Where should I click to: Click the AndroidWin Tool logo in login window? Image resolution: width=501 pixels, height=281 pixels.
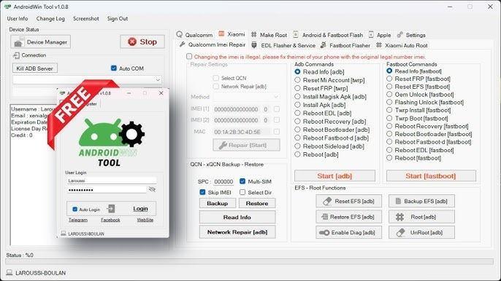coord(111,143)
